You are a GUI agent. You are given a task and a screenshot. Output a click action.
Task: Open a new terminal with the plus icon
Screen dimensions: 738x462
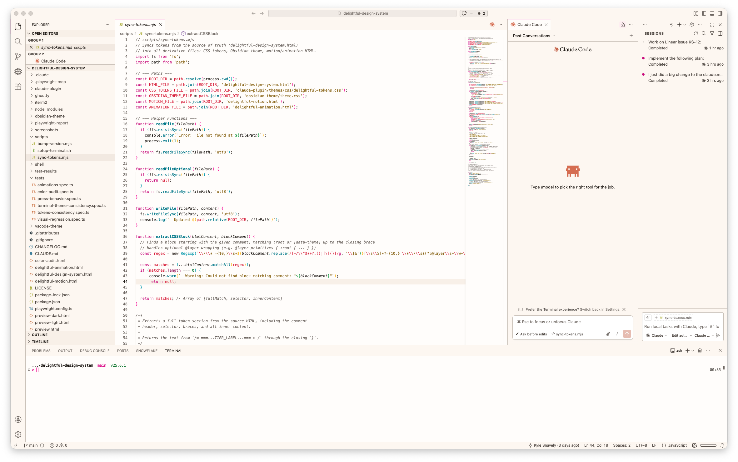click(687, 350)
